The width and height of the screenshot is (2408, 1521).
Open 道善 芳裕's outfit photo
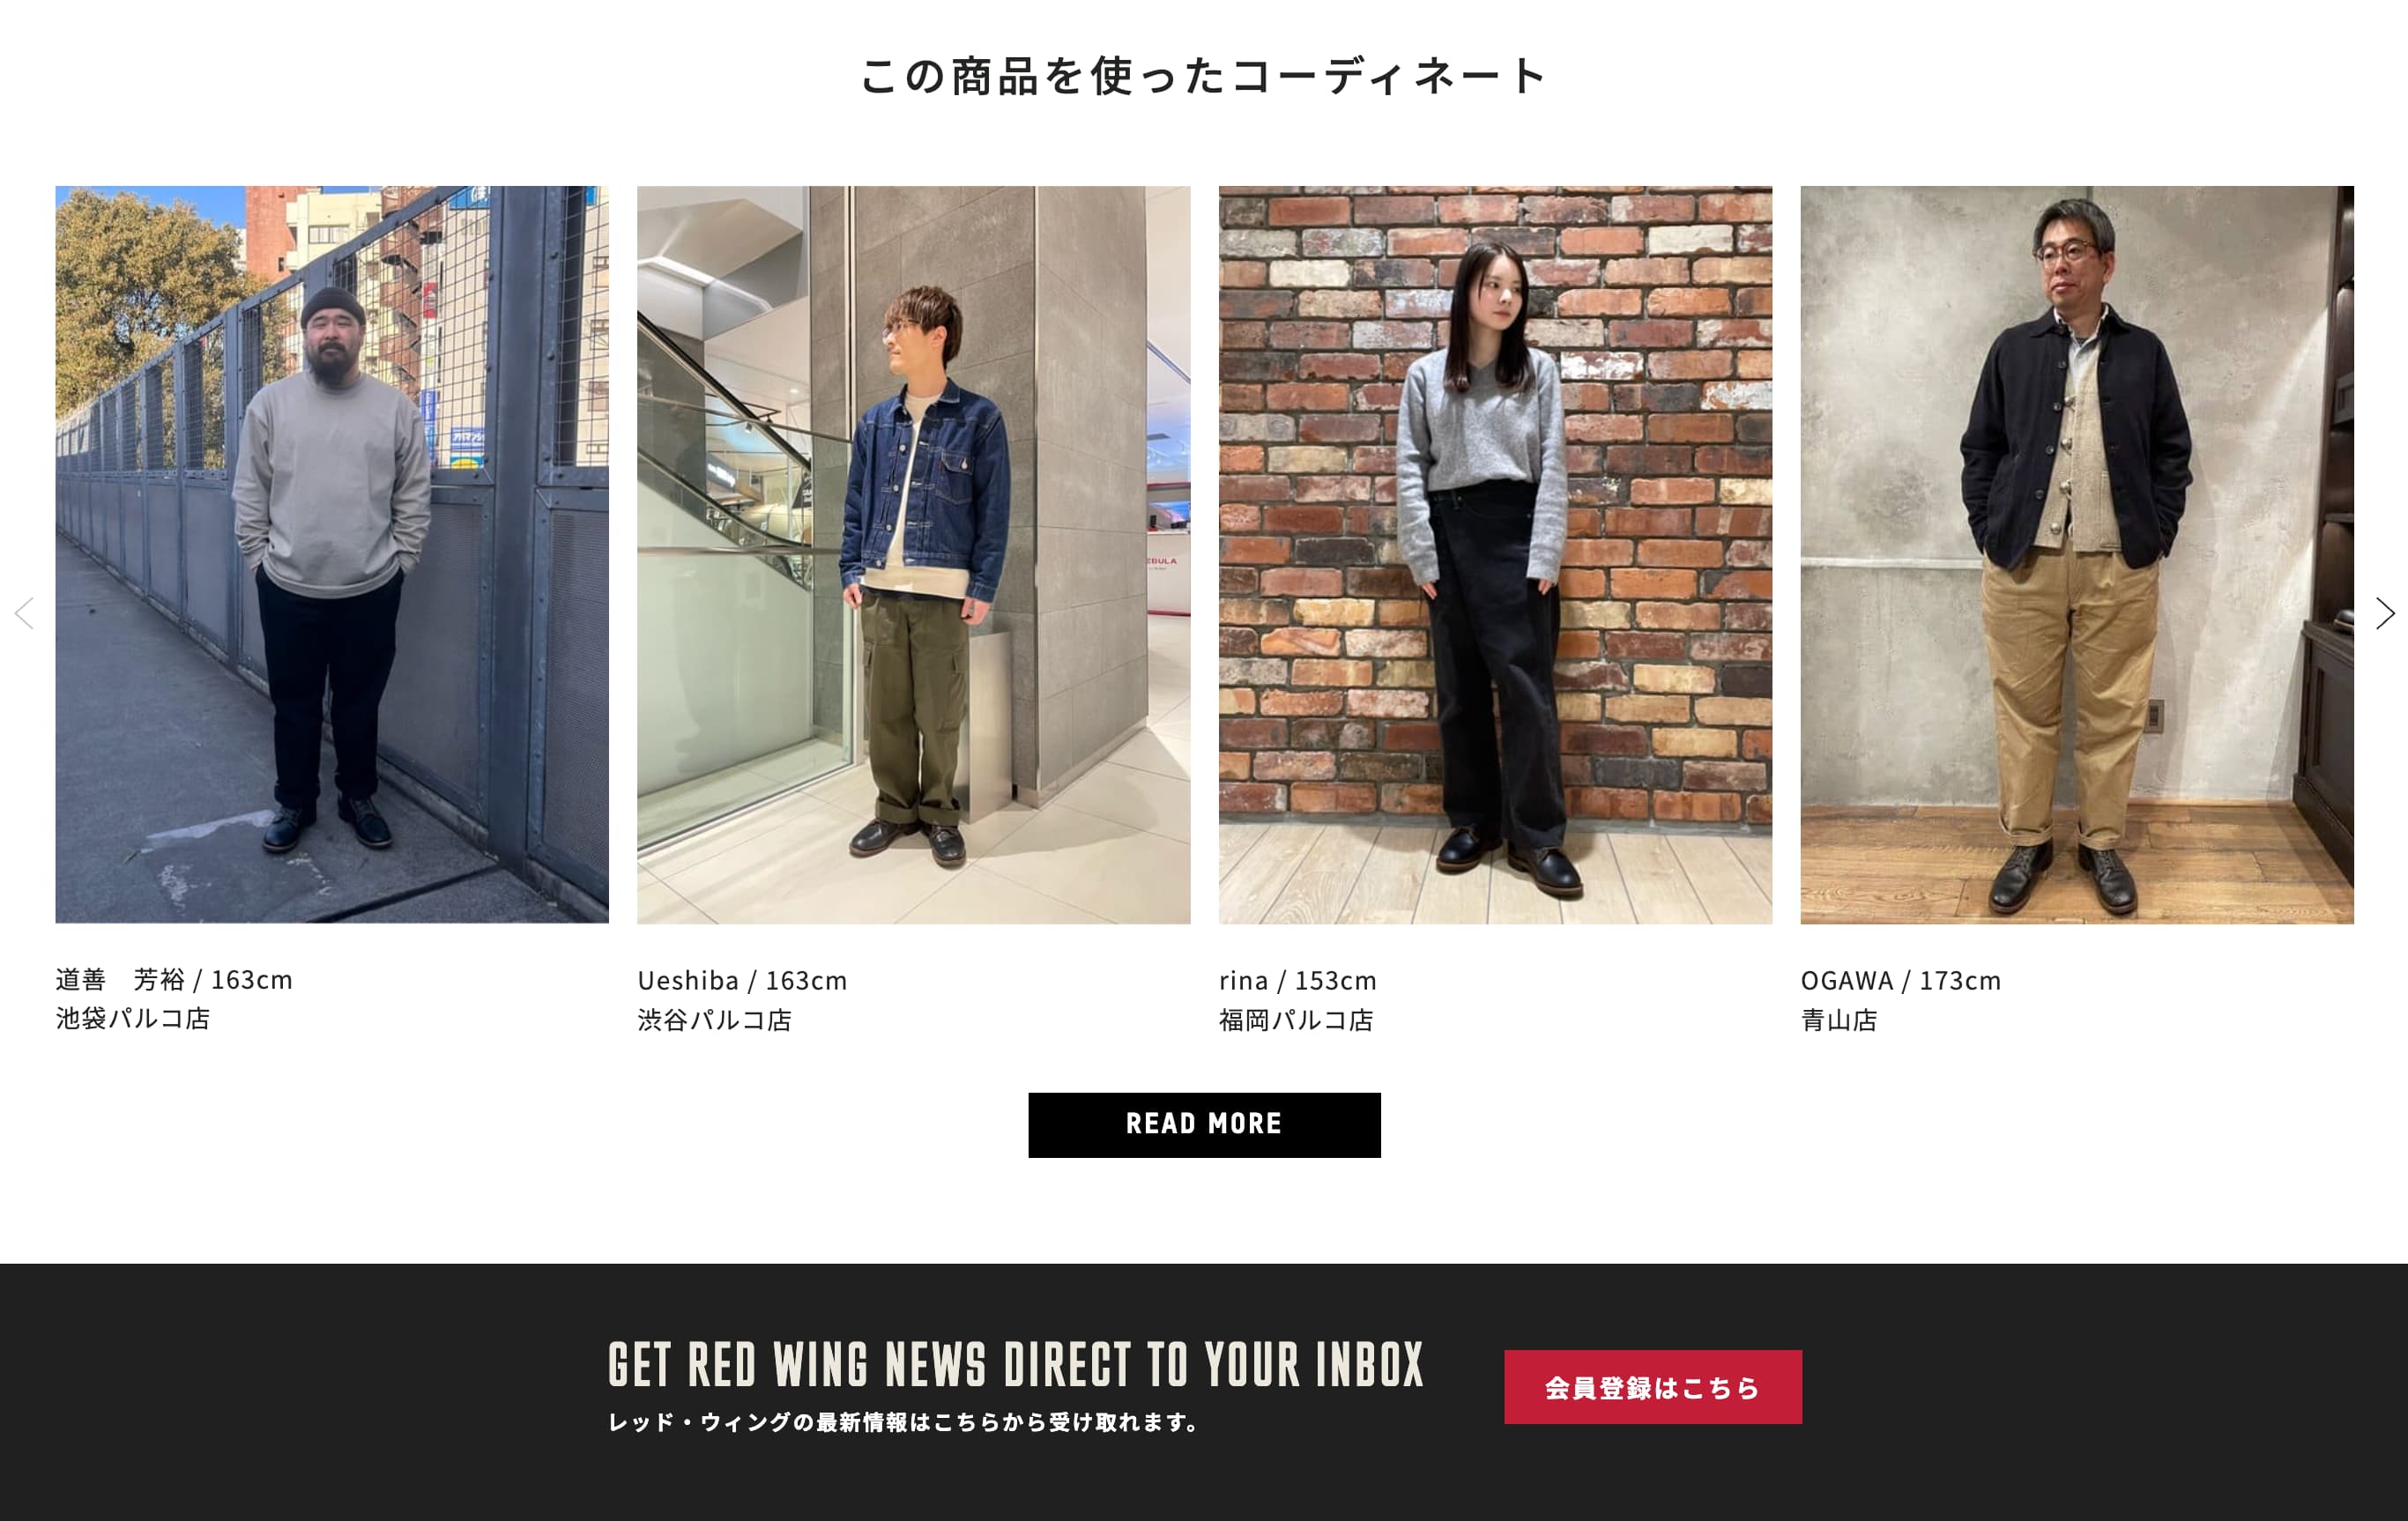(332, 554)
